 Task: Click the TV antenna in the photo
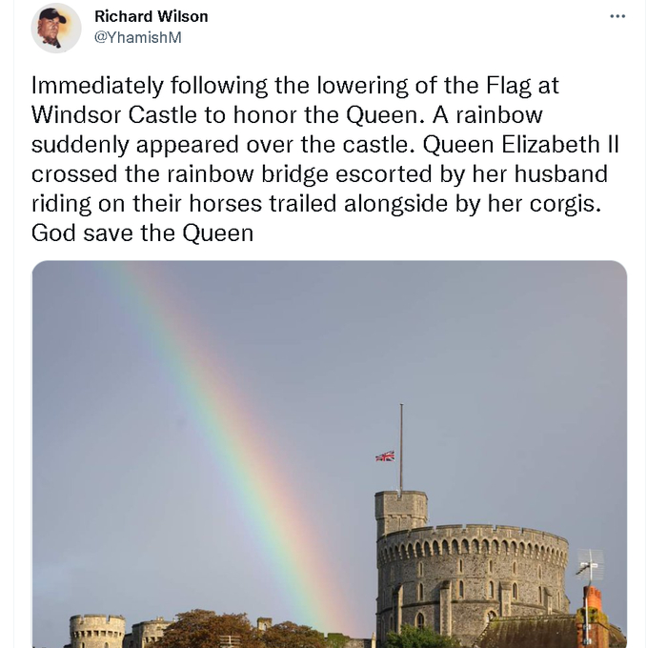tap(590, 566)
